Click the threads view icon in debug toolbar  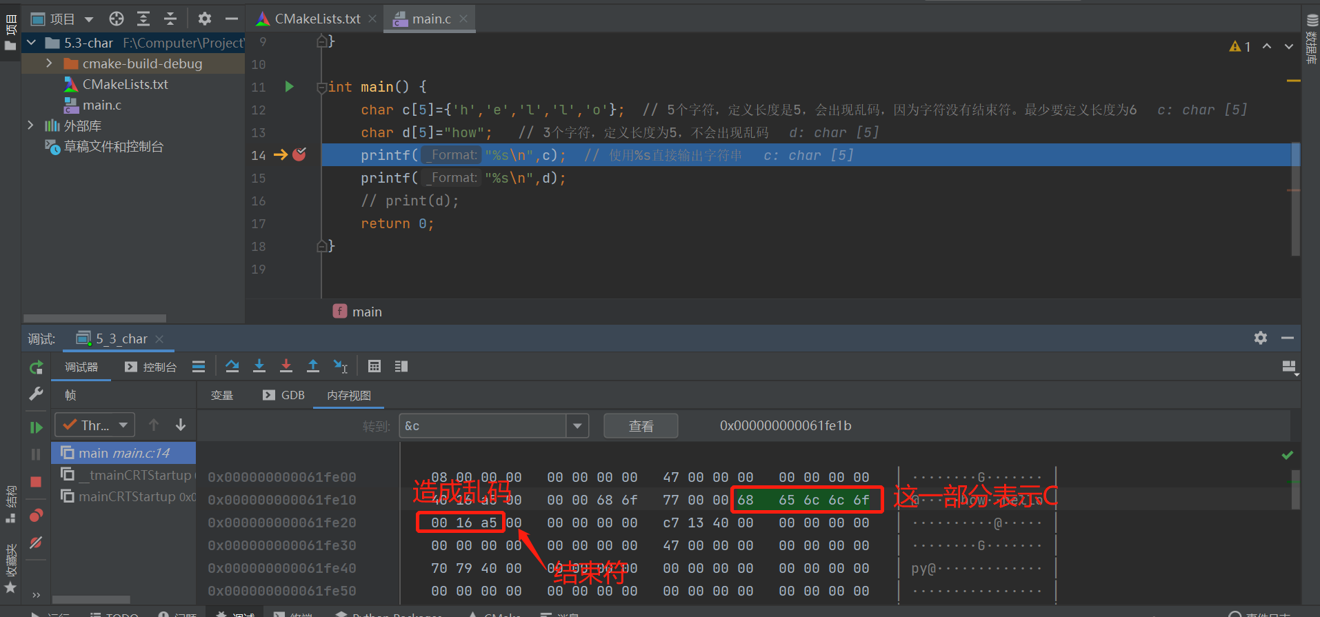401,366
